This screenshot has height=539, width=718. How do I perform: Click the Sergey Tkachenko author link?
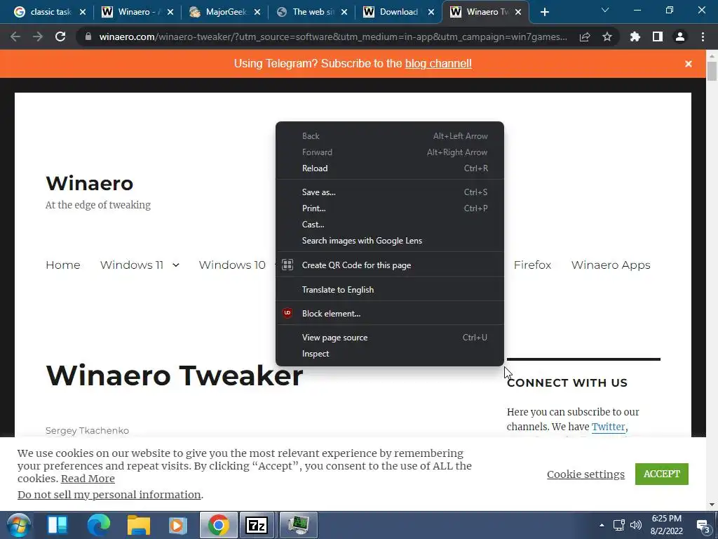87,430
